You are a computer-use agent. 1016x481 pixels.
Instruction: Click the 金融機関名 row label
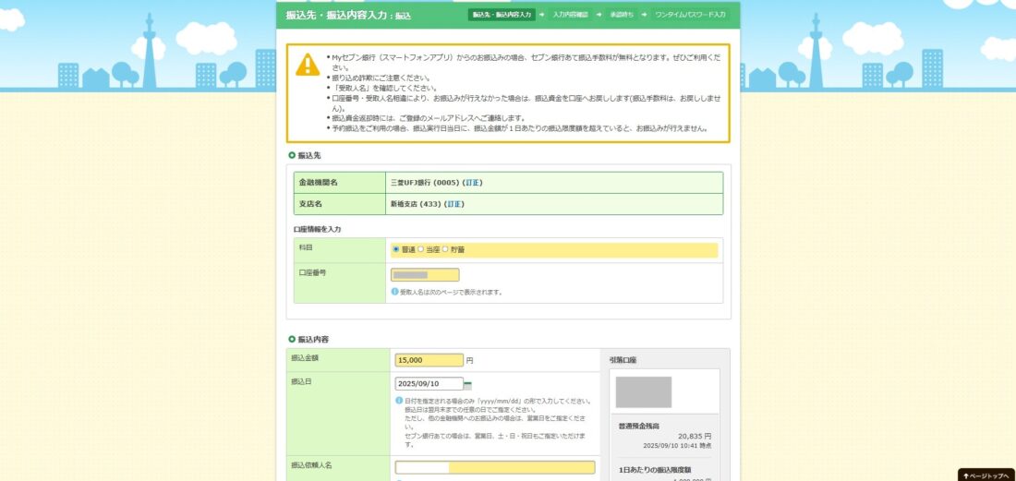coord(318,183)
